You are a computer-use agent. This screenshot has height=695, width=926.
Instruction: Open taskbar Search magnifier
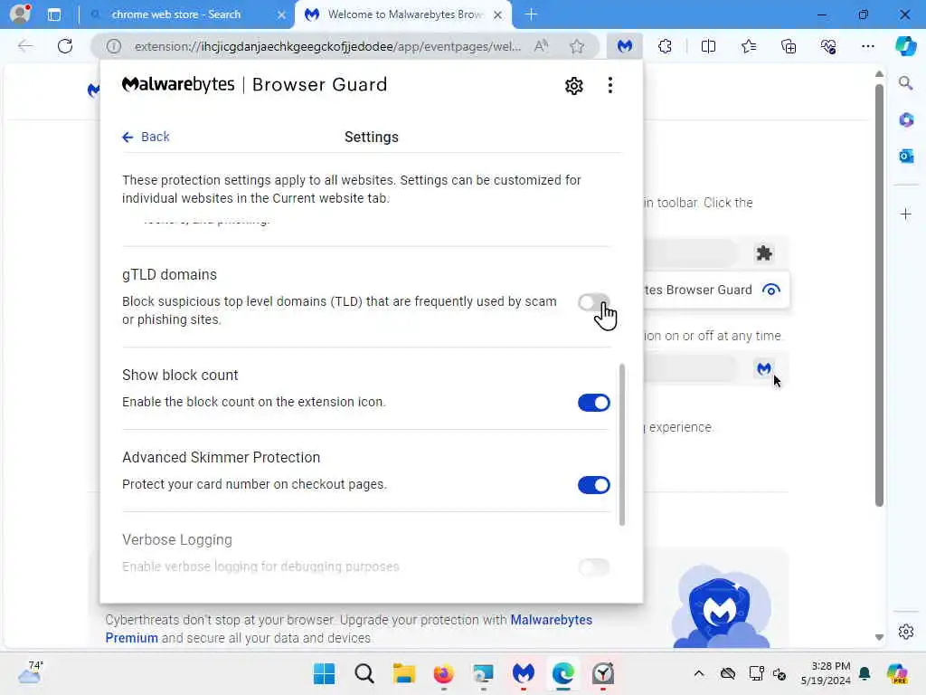[364, 673]
